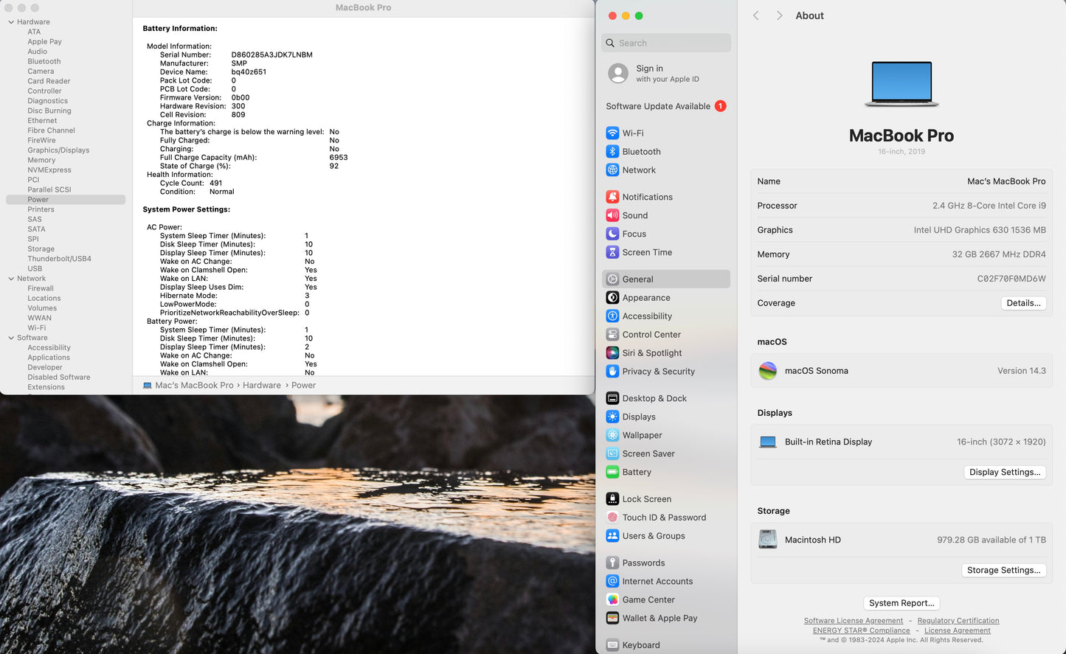The height and width of the screenshot is (654, 1066).
Task: Select Power in System Report sidebar
Action: click(66, 200)
